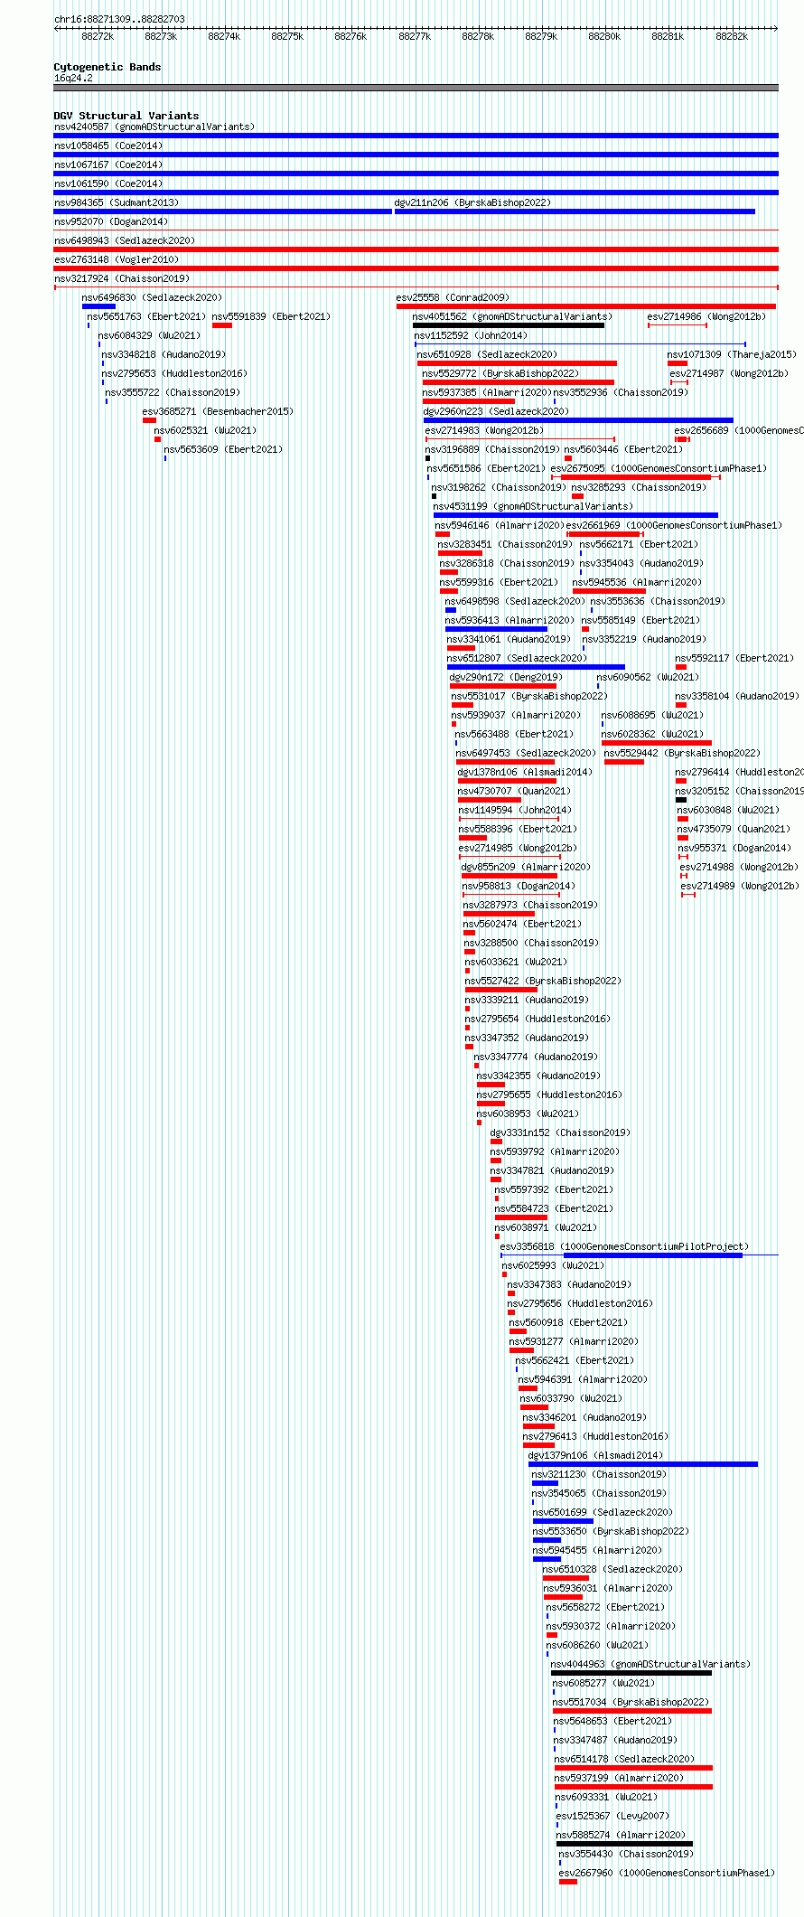Image resolution: width=804 pixels, height=1917 pixels.
Task: Open nsv6512807 (Sedlazeck2020) variant
Action: pos(517,658)
